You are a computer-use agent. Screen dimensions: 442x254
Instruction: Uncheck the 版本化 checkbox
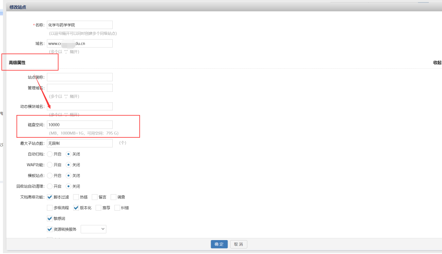[x=76, y=208]
